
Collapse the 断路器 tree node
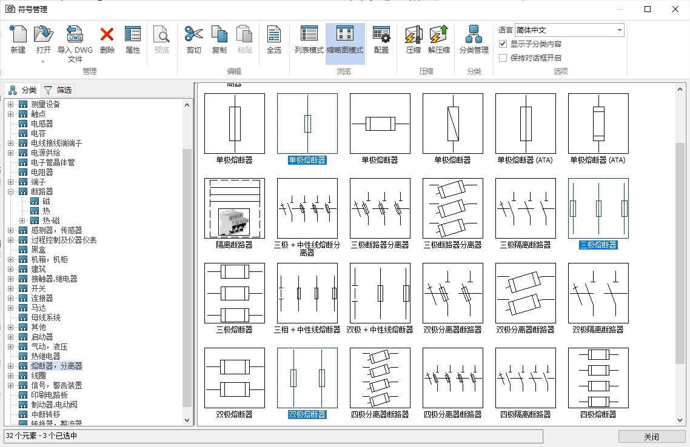coord(10,191)
